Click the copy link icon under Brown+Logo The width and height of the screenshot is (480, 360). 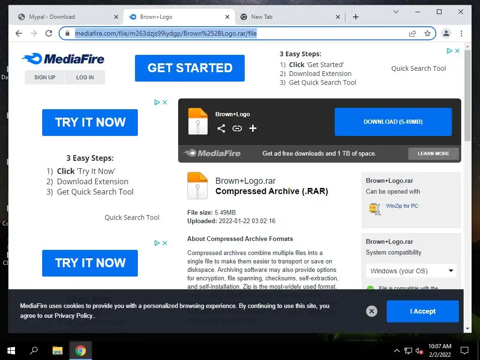pos(237,128)
